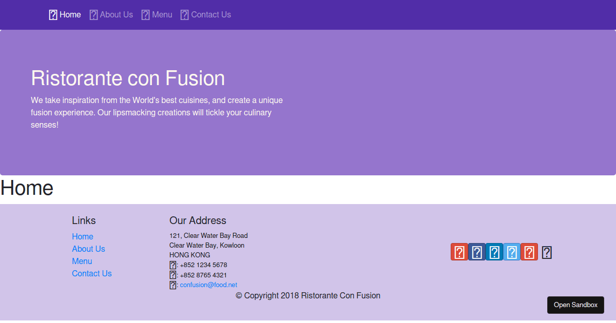This screenshot has height=323, width=616.
Task: Click the envelope icon after the social icons
Action: (546, 252)
